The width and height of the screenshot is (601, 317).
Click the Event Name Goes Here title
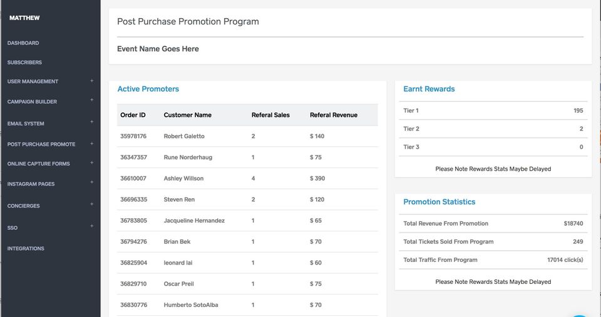[x=158, y=49]
